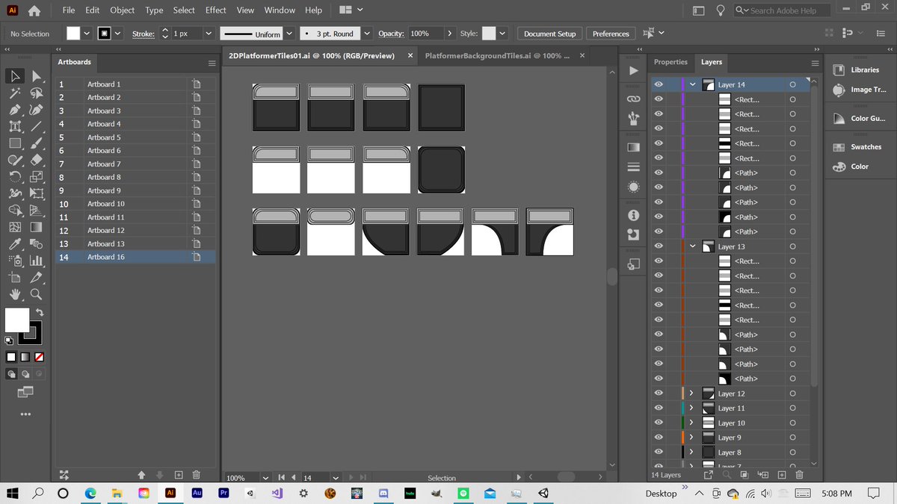Select the Lasso tool
The image size is (897, 504).
[36, 93]
